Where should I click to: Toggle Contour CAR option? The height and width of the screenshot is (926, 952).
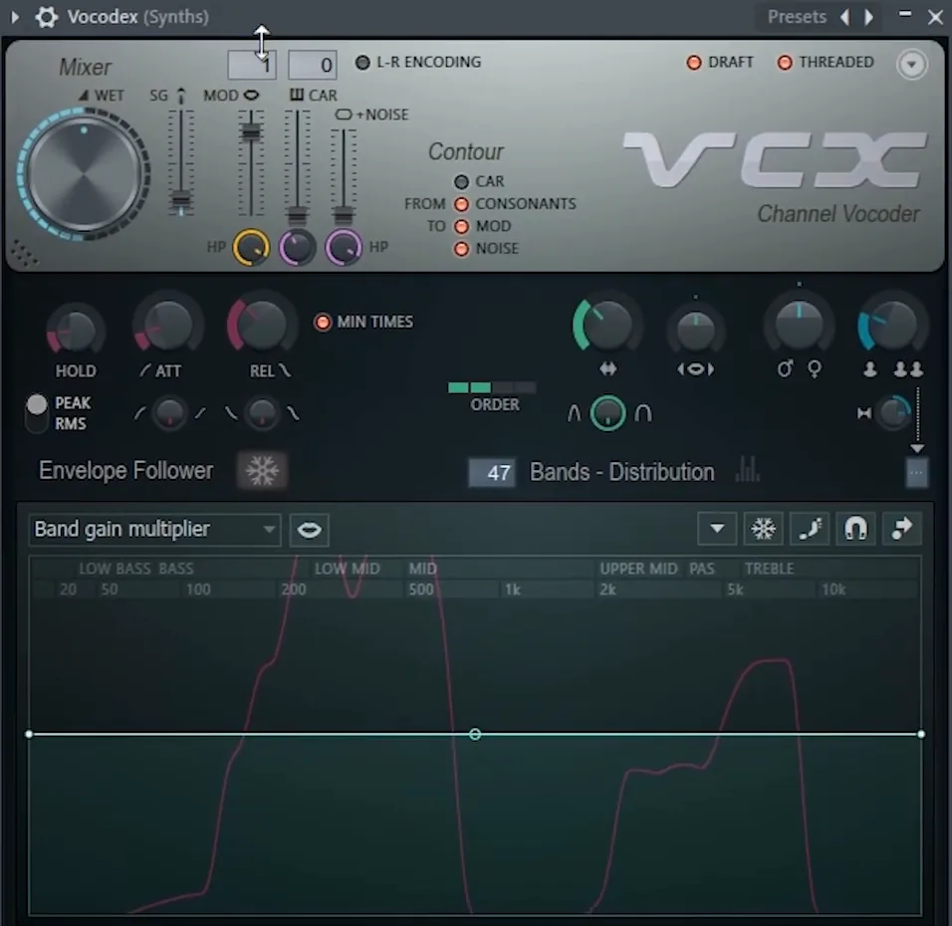pos(461,181)
